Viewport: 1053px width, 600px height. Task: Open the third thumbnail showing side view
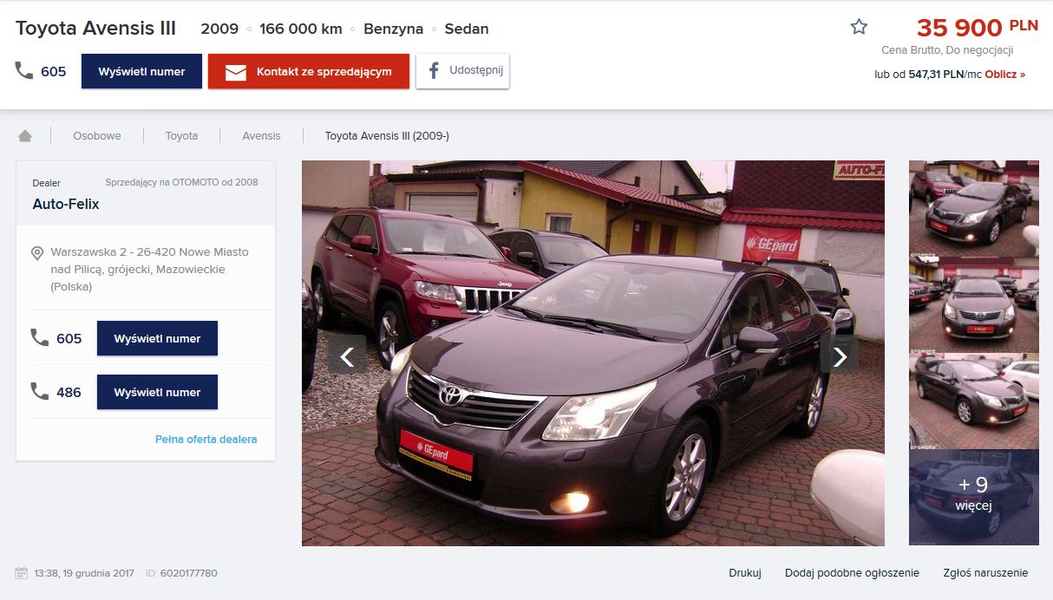point(974,401)
